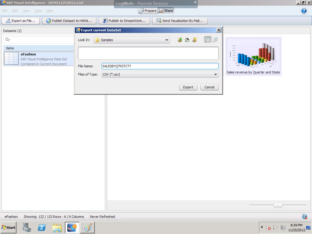Select the eFashion dataset table icon
The image size is (312, 234).
pyautogui.click(x=11, y=58)
